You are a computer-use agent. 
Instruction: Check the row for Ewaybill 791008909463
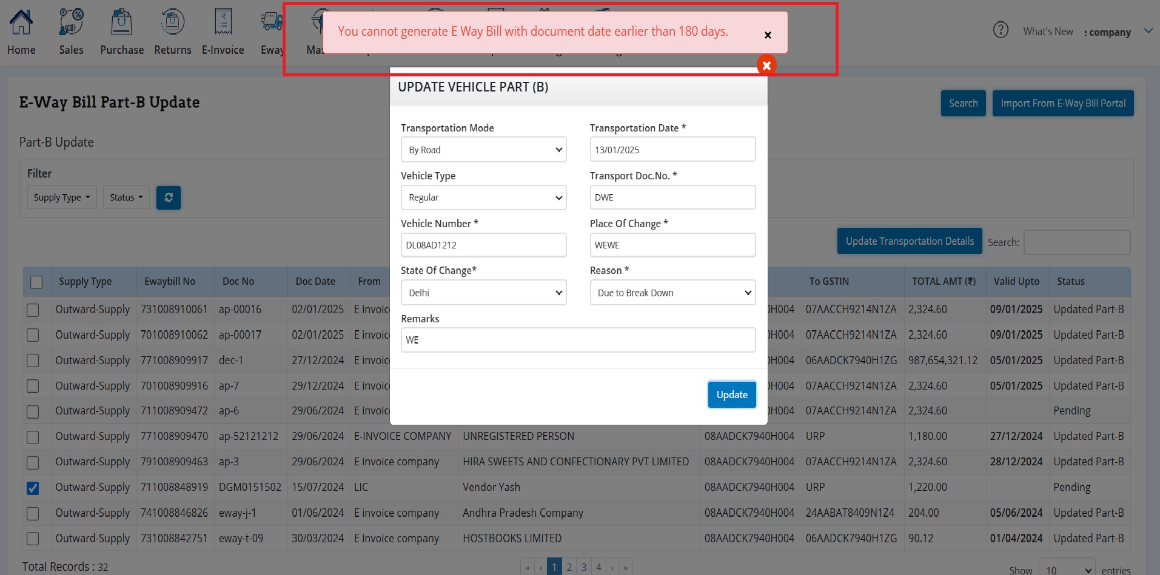(x=33, y=462)
